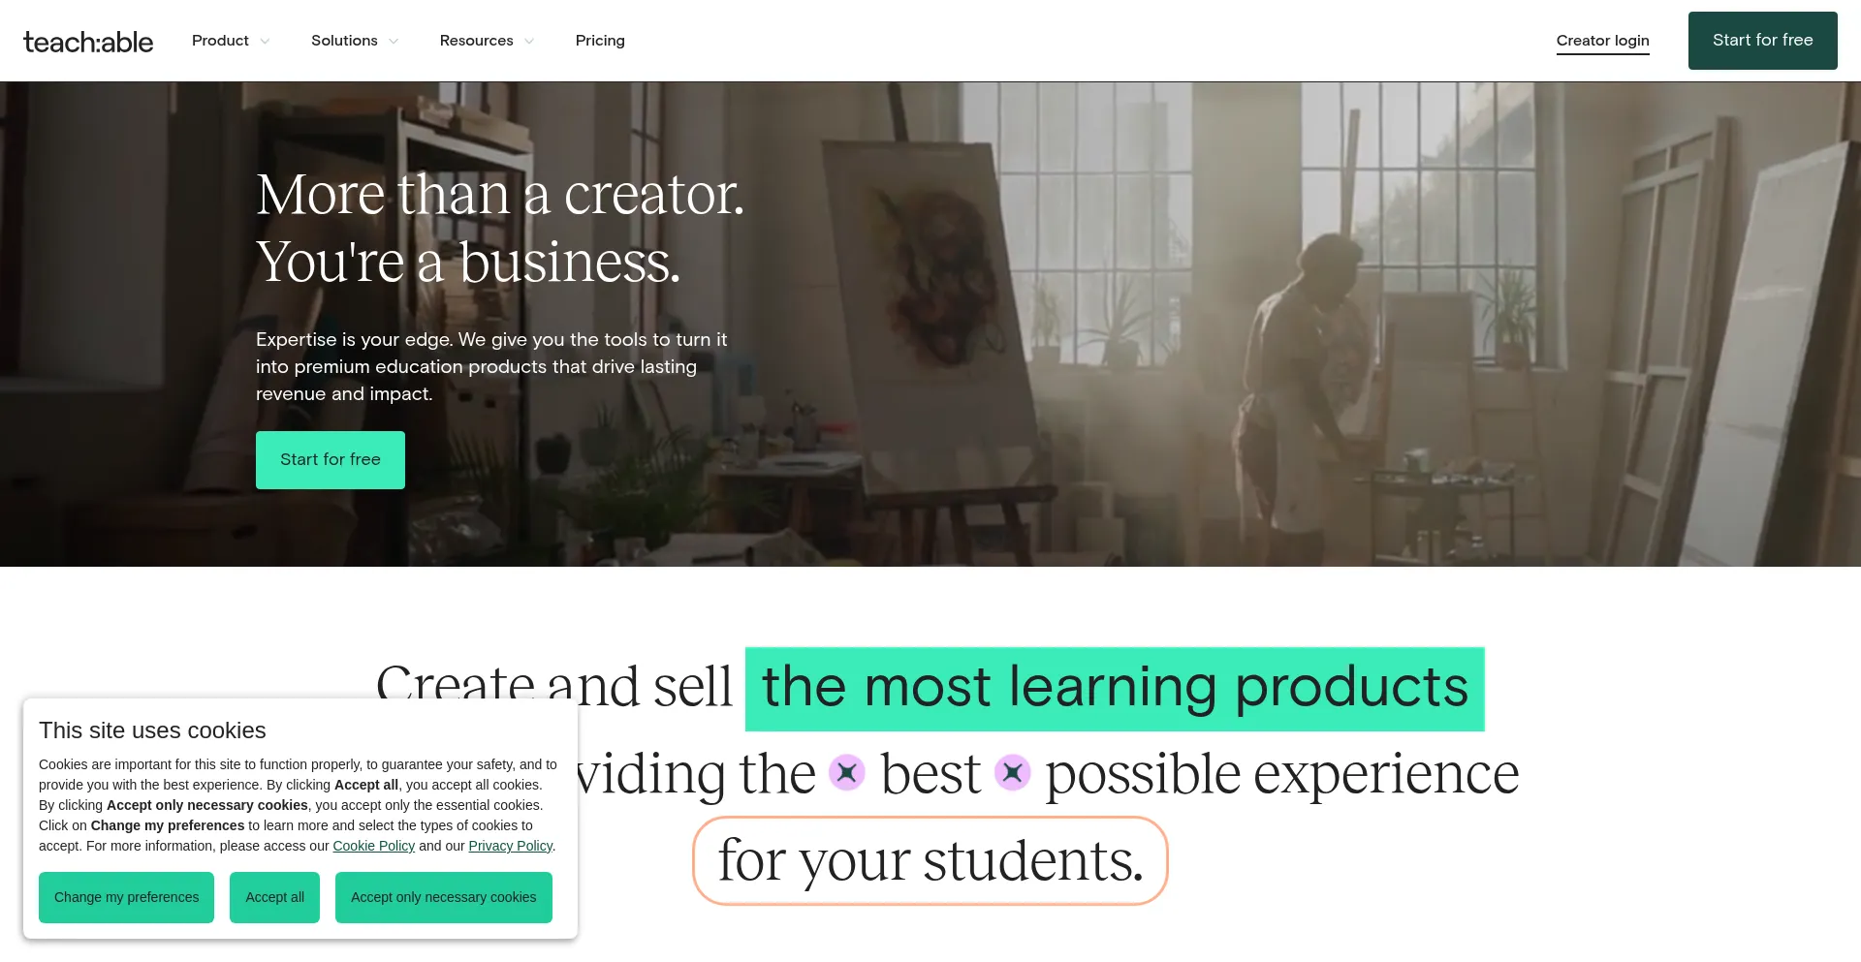The image size is (1861, 962).
Task: Open the Cookie Policy link
Action: [x=373, y=846]
